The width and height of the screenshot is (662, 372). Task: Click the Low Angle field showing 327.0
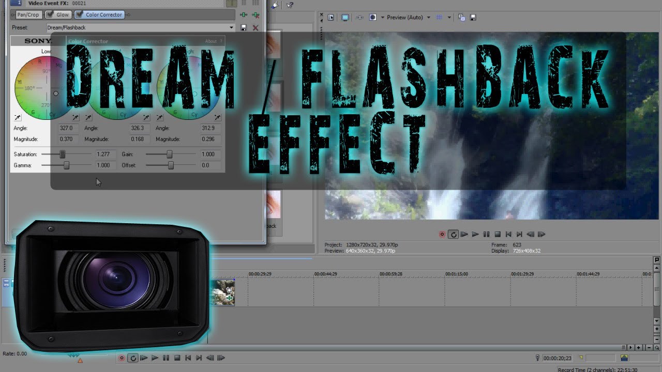[x=69, y=128]
